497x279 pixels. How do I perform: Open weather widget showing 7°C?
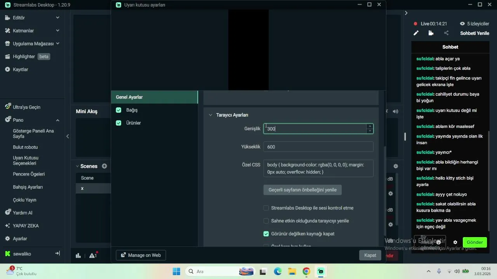click(x=21, y=271)
